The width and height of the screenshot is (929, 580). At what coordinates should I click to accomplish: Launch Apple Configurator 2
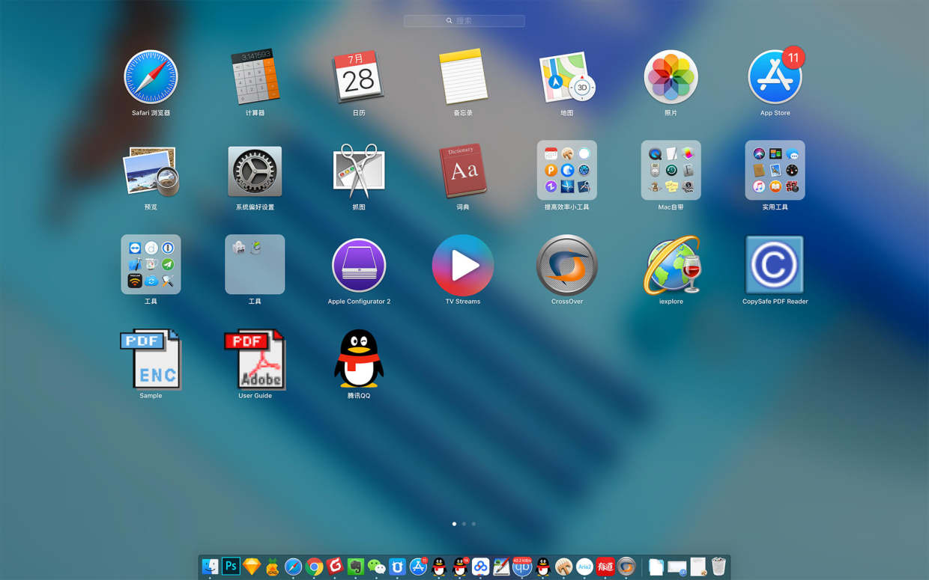pyautogui.click(x=359, y=265)
